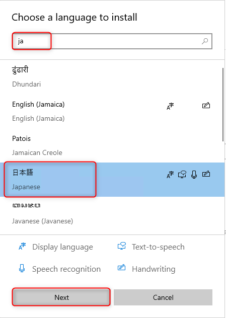Select the Japanese language row

point(112,180)
